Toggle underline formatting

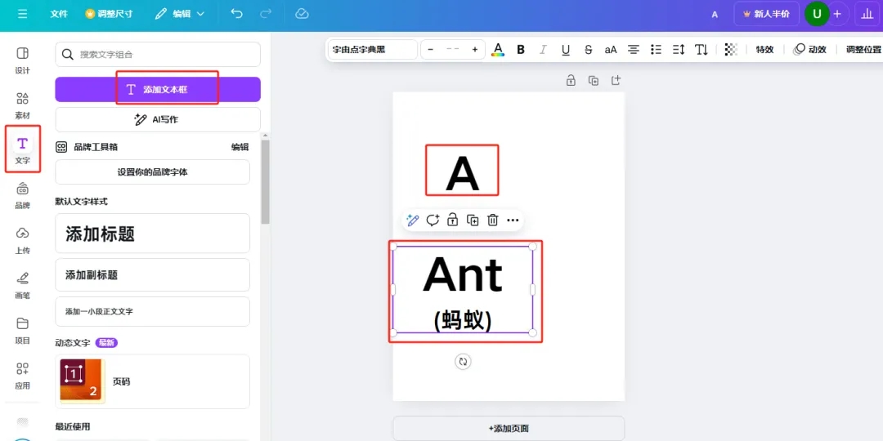566,50
